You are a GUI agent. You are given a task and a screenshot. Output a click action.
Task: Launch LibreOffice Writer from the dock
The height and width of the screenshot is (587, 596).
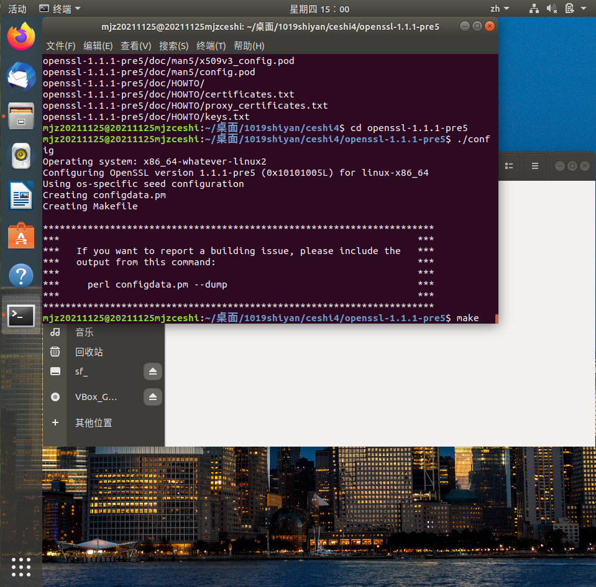click(x=21, y=196)
